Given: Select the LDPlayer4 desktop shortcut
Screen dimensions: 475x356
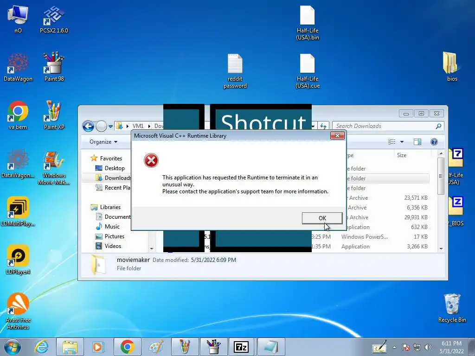Looking at the screenshot, I should coord(18,260).
